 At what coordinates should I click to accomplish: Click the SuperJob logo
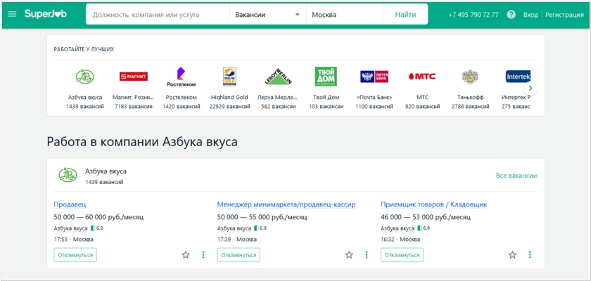(46, 14)
